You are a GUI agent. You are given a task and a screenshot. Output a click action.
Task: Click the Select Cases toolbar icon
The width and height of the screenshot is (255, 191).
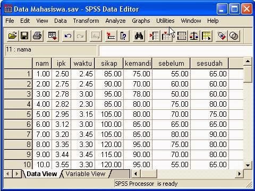[x=206, y=36]
